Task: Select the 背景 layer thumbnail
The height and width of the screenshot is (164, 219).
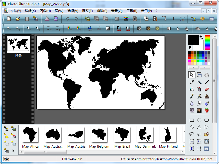Action: tap(18, 44)
